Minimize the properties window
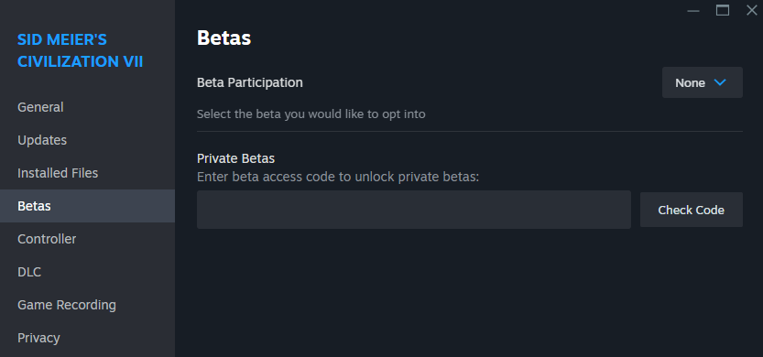Image resolution: width=763 pixels, height=357 pixels. (693, 11)
